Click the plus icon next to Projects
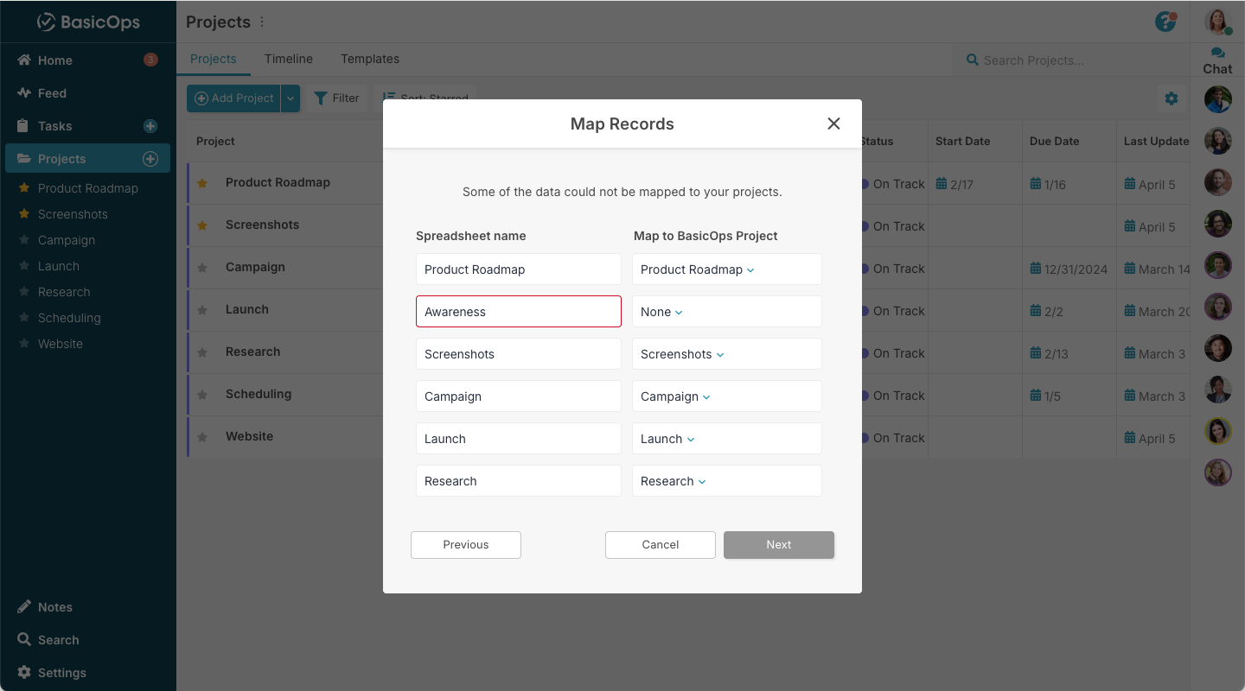This screenshot has height=691, width=1245. pyautogui.click(x=150, y=159)
